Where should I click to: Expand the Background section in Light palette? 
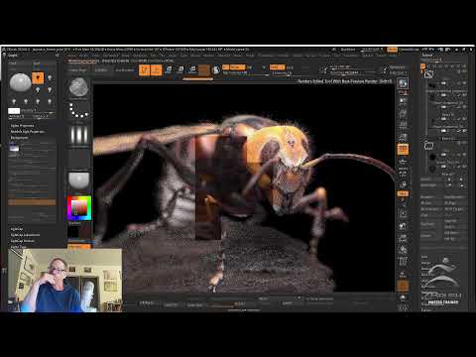(x=20, y=138)
